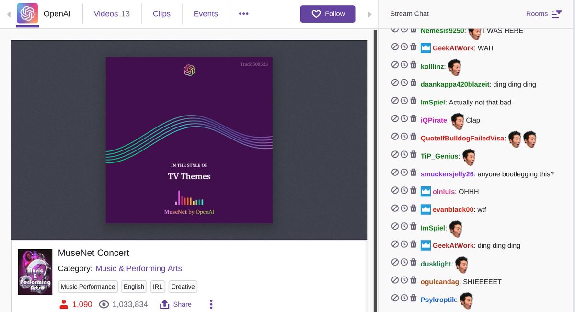Ban user ogulcandag
The width and height of the screenshot is (575, 312).
395,280
